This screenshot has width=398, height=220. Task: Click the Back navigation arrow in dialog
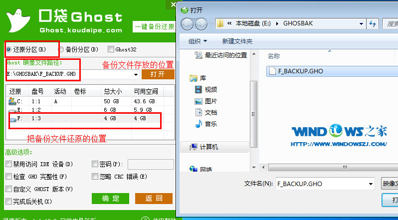[187, 24]
